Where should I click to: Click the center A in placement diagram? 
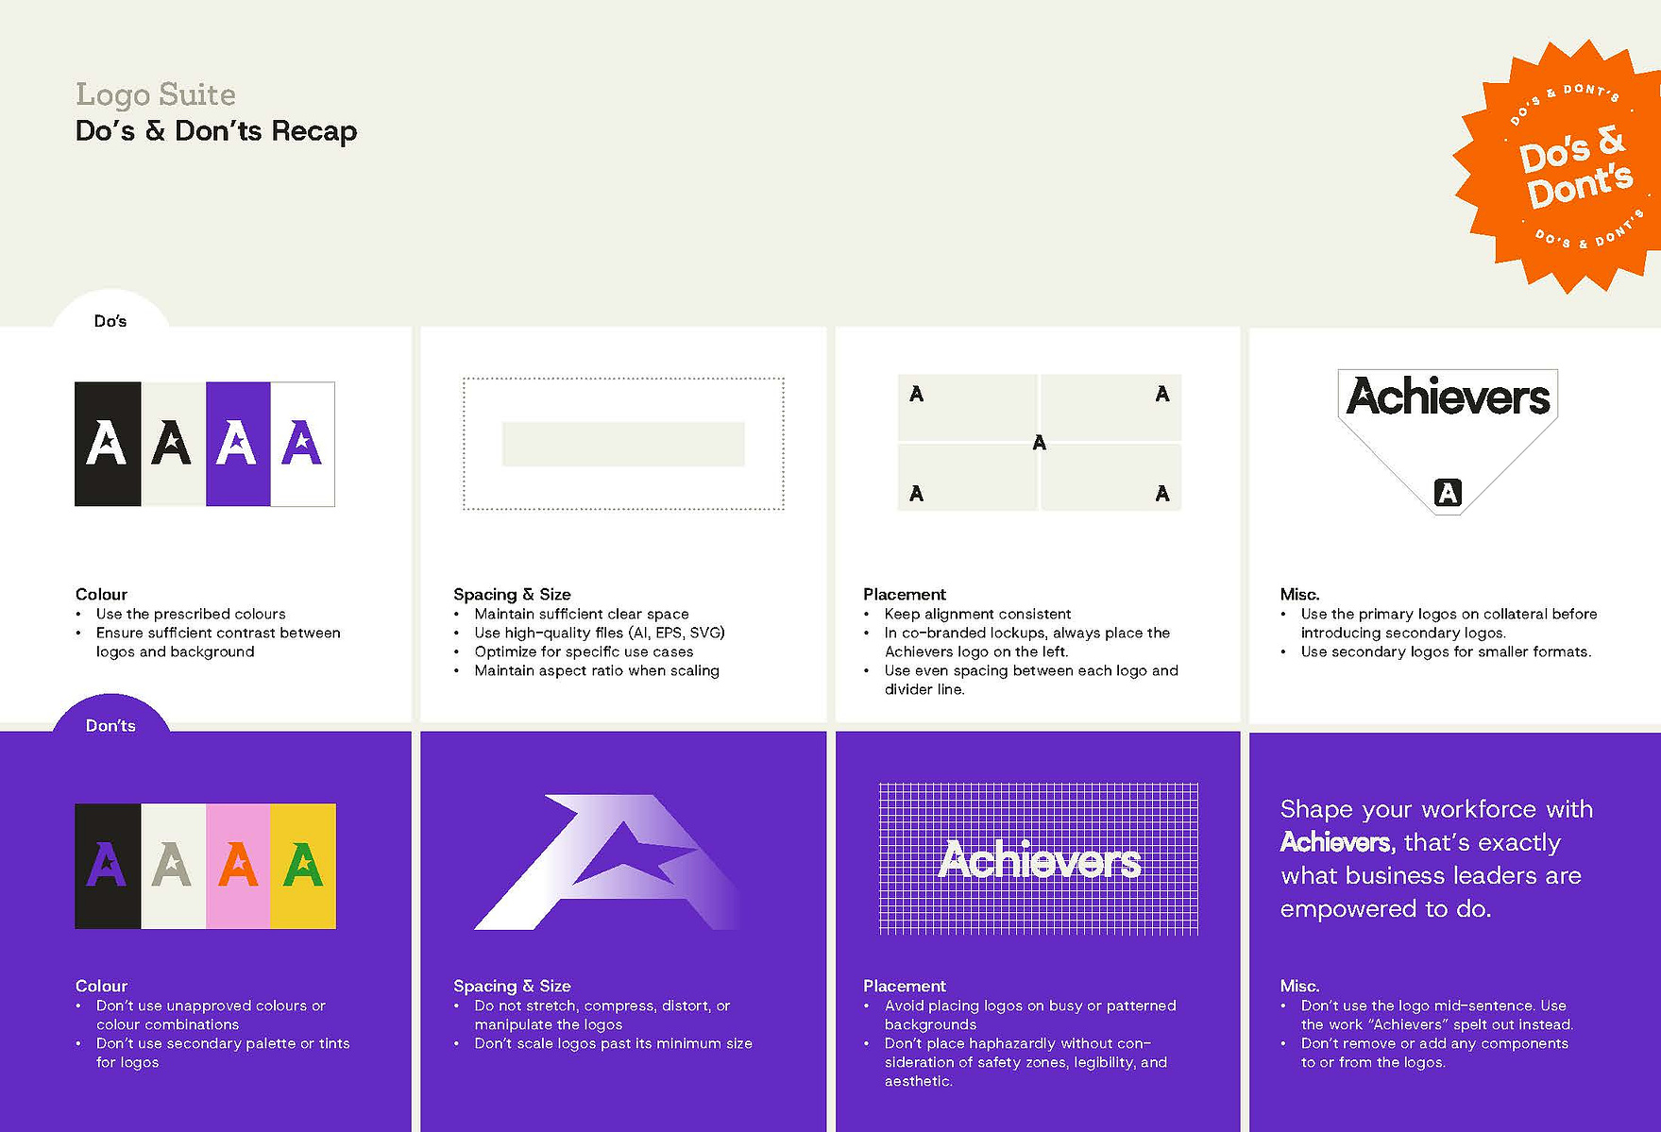[x=1040, y=443]
